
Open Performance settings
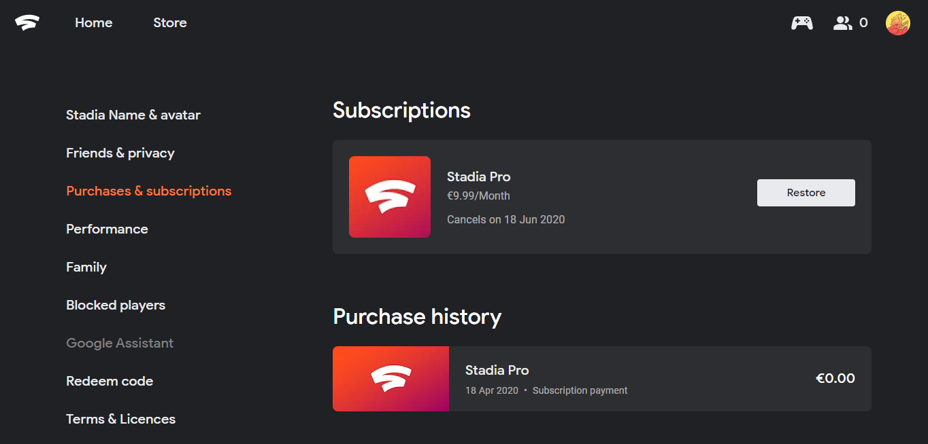pos(107,229)
